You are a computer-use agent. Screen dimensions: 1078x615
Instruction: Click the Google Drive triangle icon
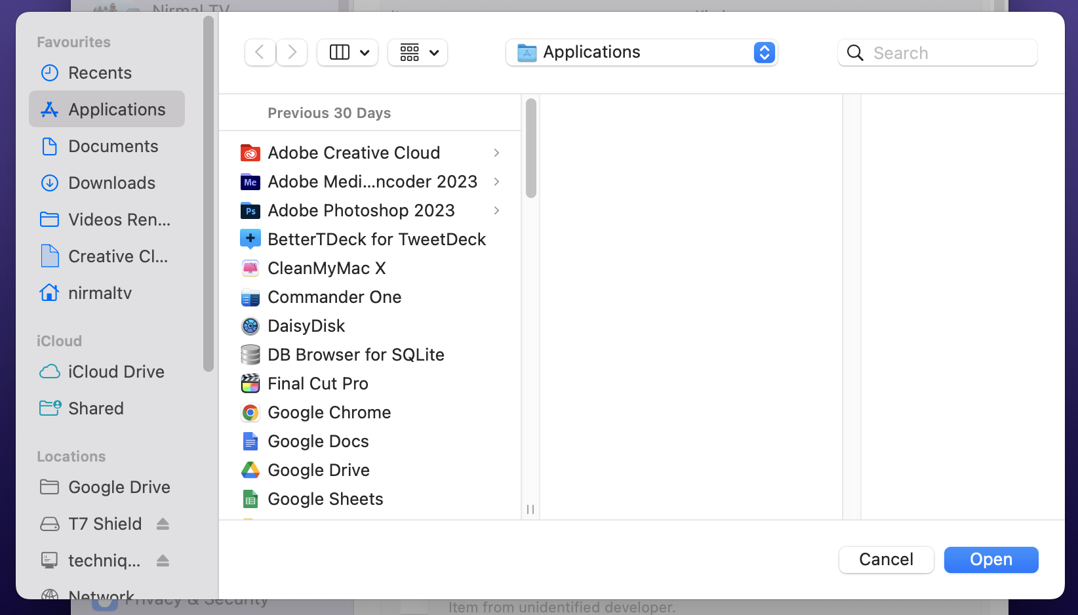pyautogui.click(x=250, y=470)
